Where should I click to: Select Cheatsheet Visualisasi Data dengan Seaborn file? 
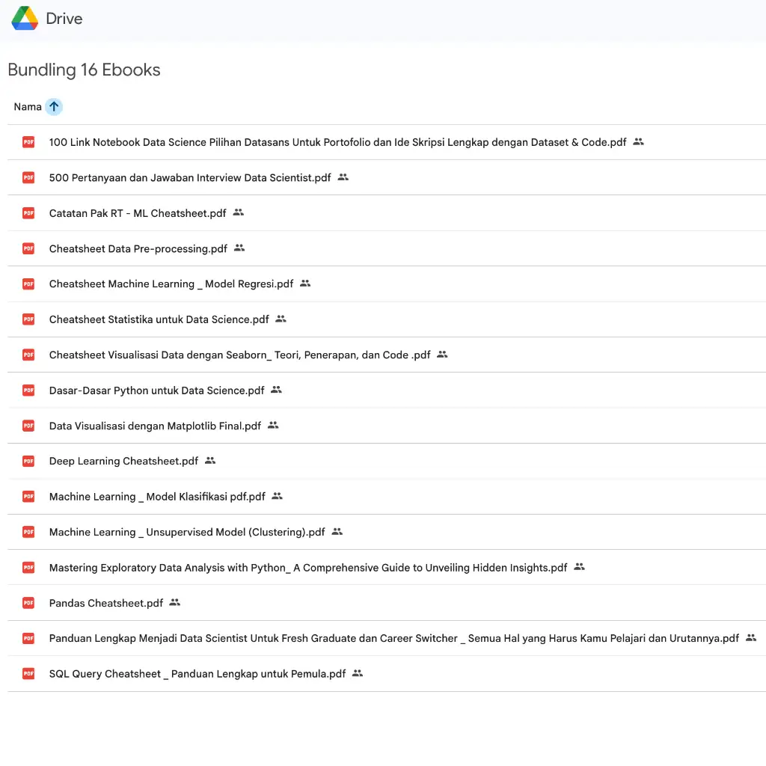[x=239, y=355]
